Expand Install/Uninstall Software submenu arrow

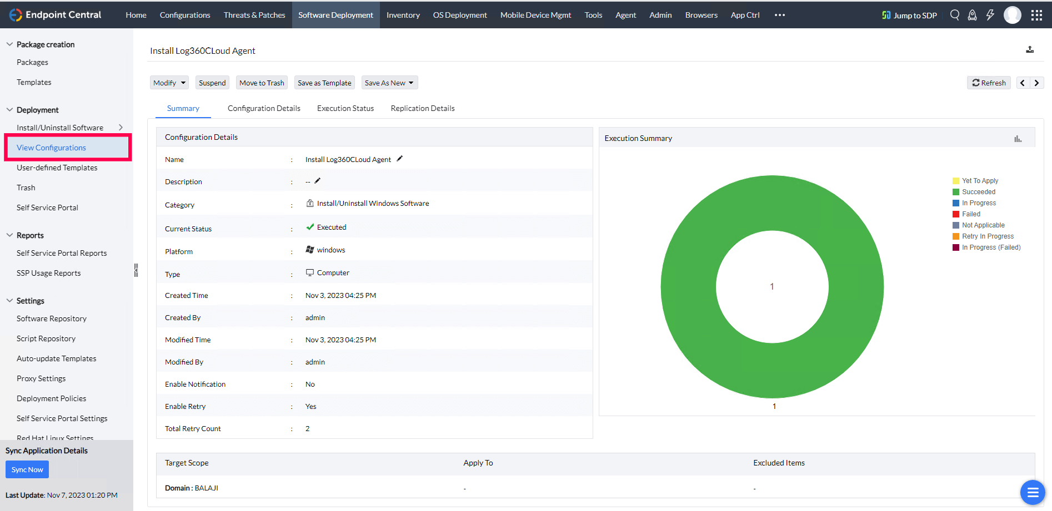point(121,128)
